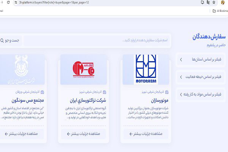Image resolution: width=228 pixels, height=152 pixels.
Task: Click the magnifier icon in search button
Action: point(2,40)
